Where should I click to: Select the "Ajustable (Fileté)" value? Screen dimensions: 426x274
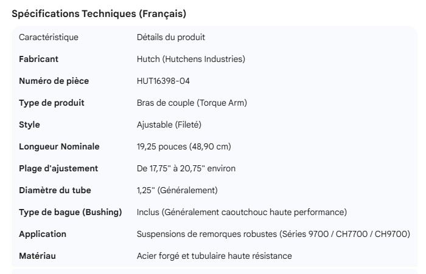(169, 125)
